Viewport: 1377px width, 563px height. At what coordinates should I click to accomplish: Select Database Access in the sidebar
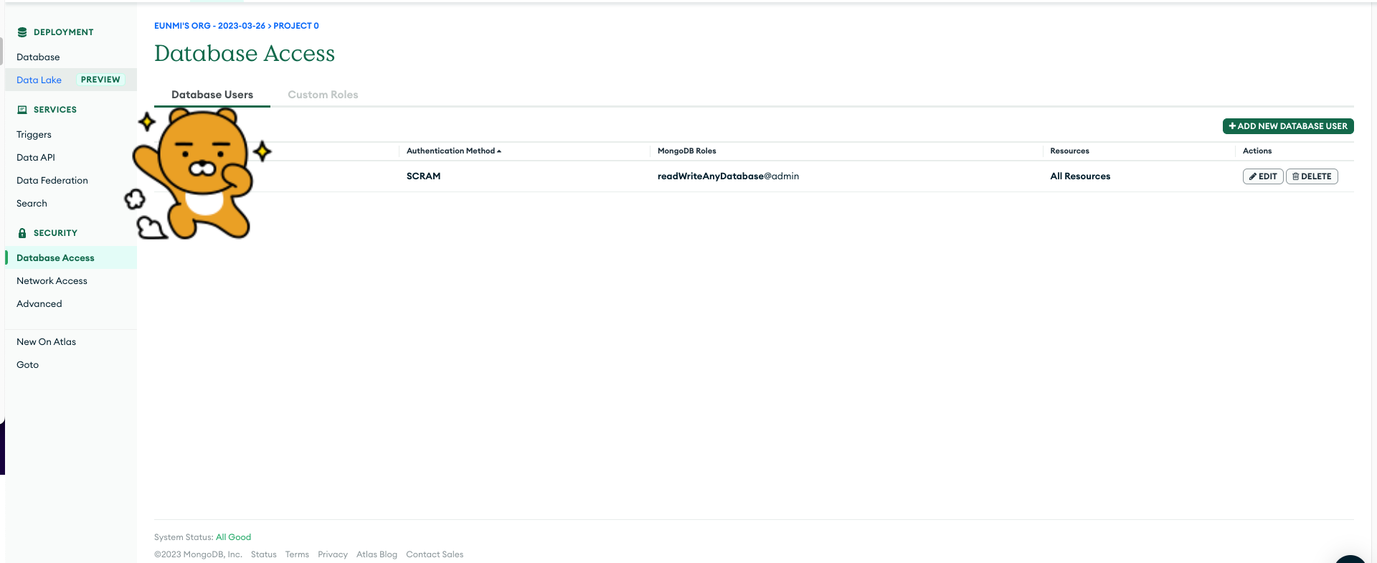pyautogui.click(x=55, y=258)
